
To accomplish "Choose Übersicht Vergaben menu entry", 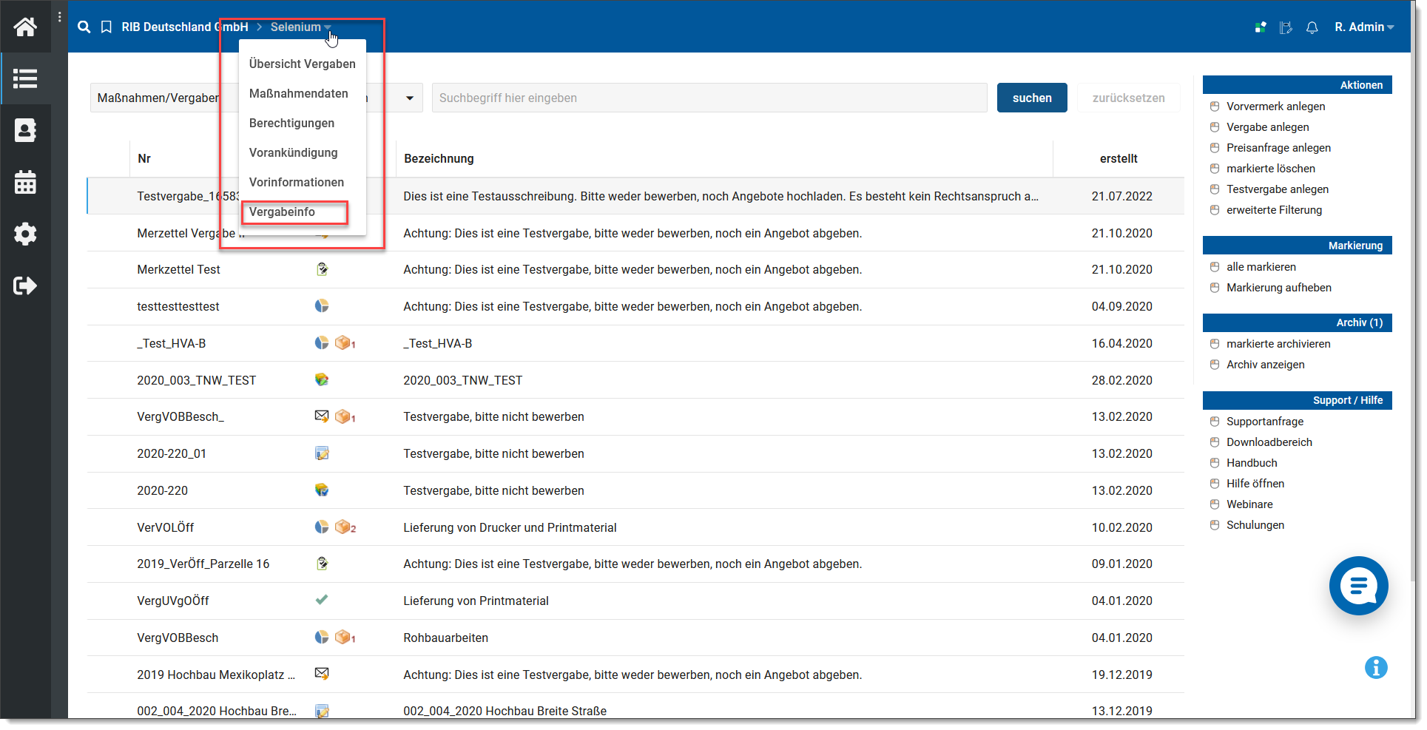I will (x=302, y=64).
